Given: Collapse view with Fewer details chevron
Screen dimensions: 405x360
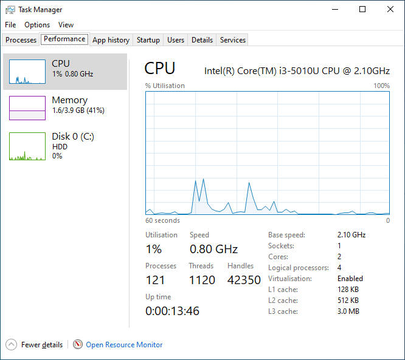Looking at the screenshot, I should click(12, 345).
